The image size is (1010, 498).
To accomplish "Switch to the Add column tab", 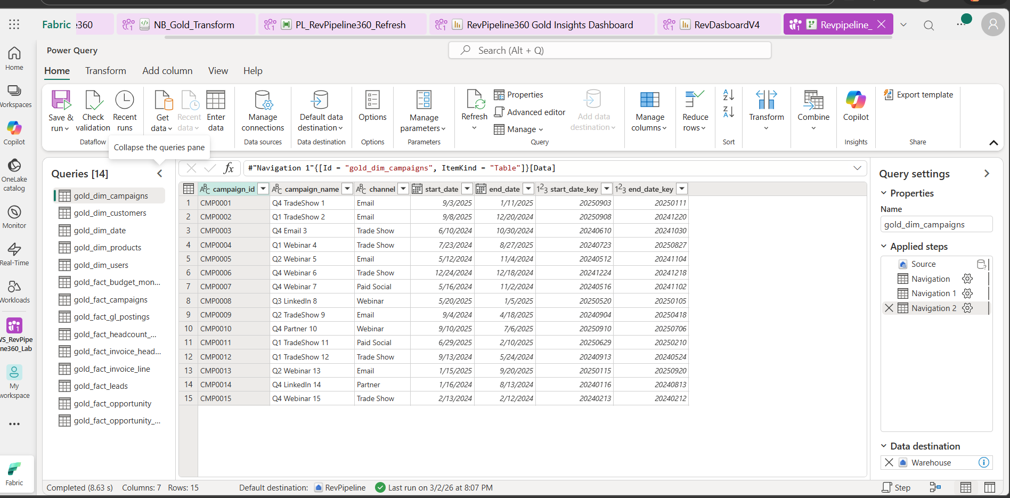I will pyautogui.click(x=167, y=70).
